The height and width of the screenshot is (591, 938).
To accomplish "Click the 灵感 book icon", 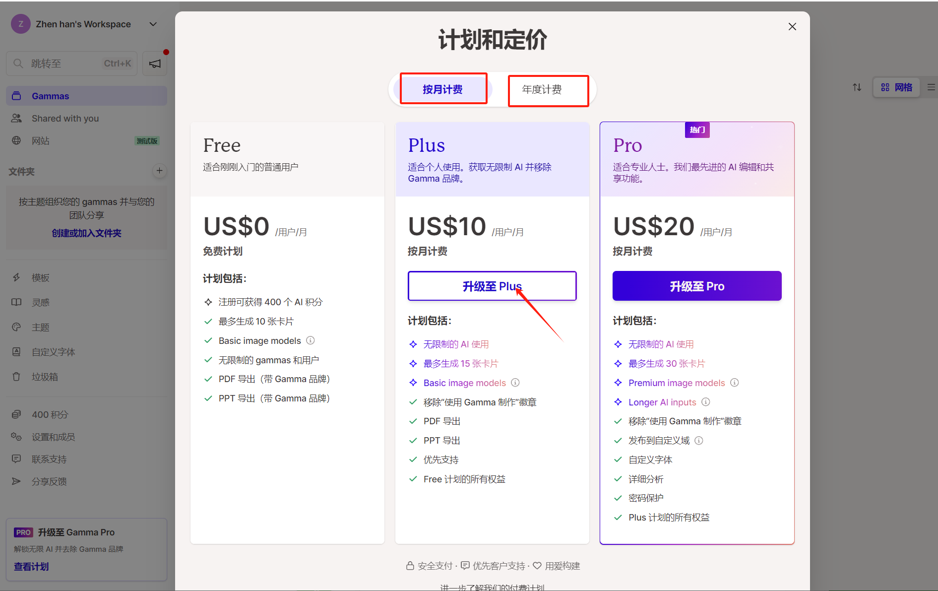I will coord(16,302).
